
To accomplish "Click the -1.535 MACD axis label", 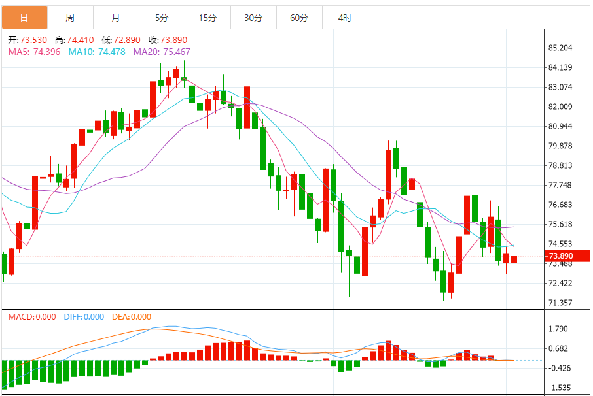I will click(x=560, y=388).
